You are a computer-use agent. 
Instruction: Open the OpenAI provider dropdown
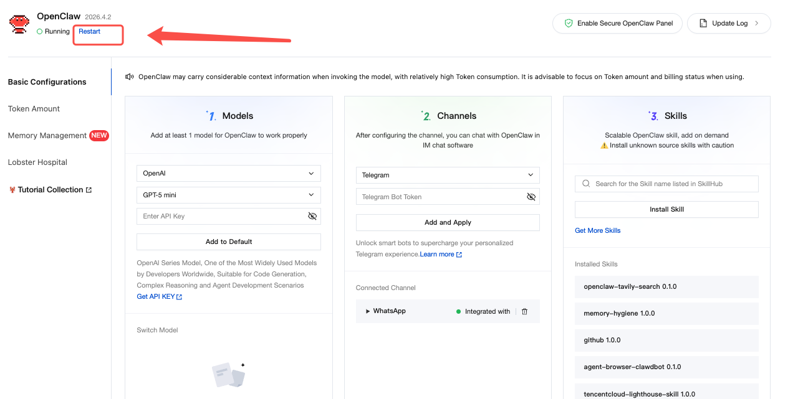tap(228, 173)
